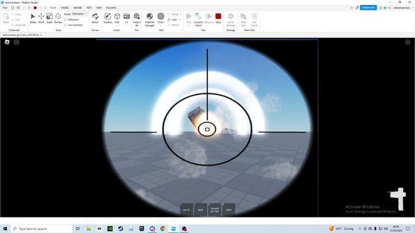The height and width of the screenshot is (233, 415).
Task: Open the viewport options menu at top right
Action: tap(408, 42)
